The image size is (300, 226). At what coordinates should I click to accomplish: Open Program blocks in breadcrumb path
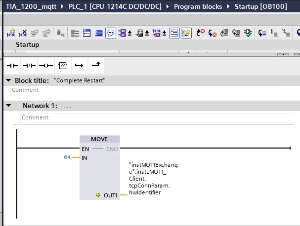[x=198, y=7]
